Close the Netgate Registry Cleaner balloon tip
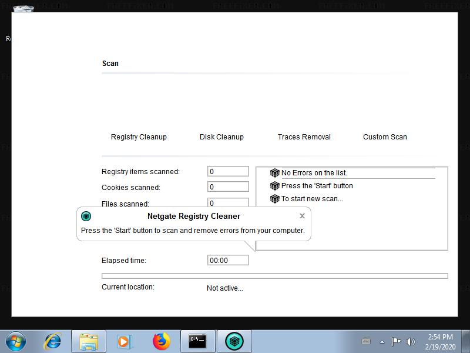 [302, 216]
